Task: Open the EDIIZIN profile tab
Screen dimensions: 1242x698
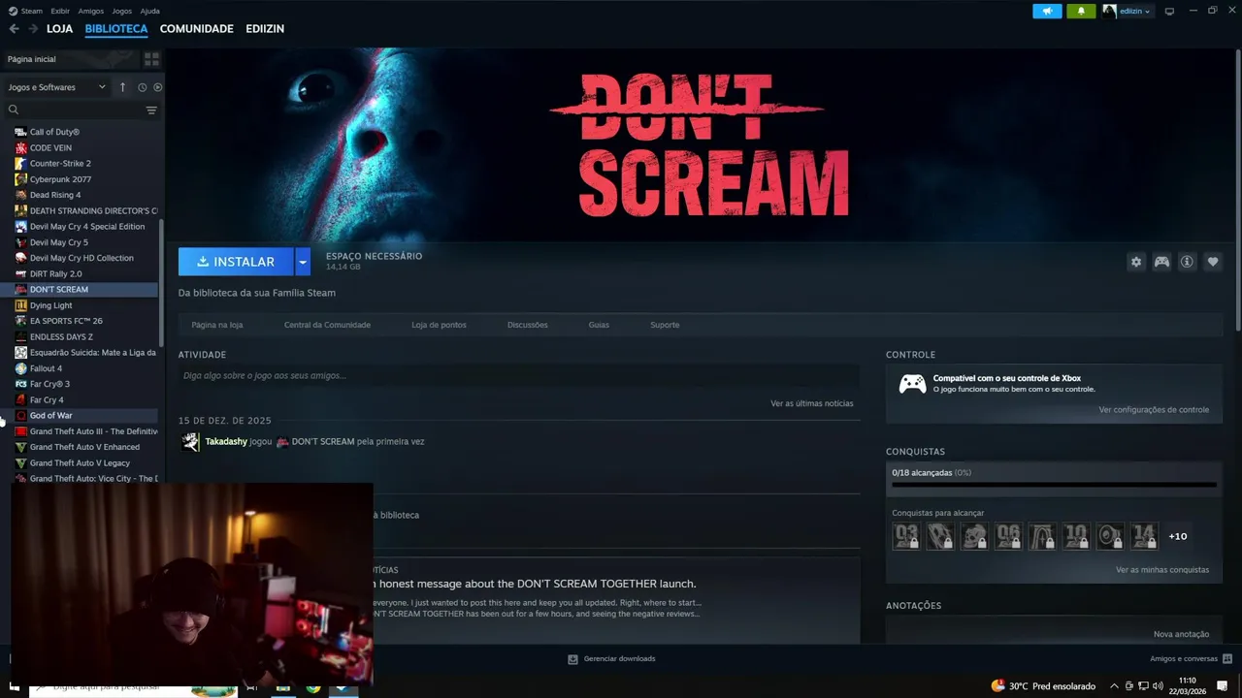Action: (265, 29)
